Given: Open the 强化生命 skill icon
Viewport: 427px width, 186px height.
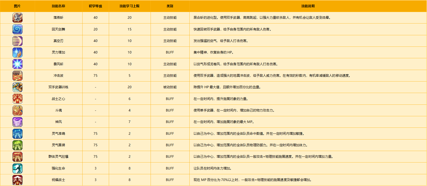Looking at the screenshot, I should tap(18, 168).
